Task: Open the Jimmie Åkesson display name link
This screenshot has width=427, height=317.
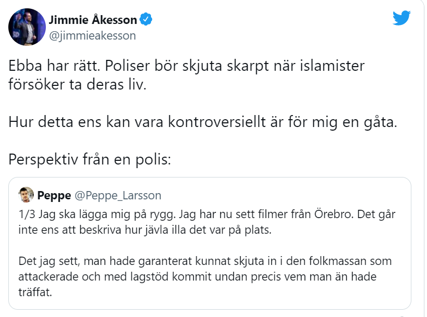Action: [x=93, y=20]
